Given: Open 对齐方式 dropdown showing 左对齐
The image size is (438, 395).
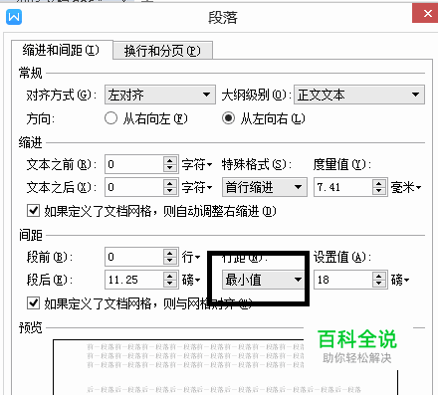Looking at the screenshot, I should [160, 95].
